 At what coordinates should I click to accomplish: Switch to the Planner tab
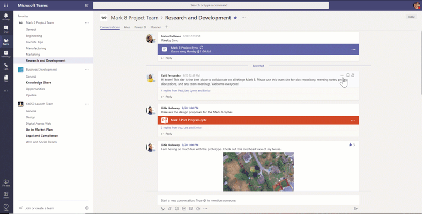pos(156,27)
